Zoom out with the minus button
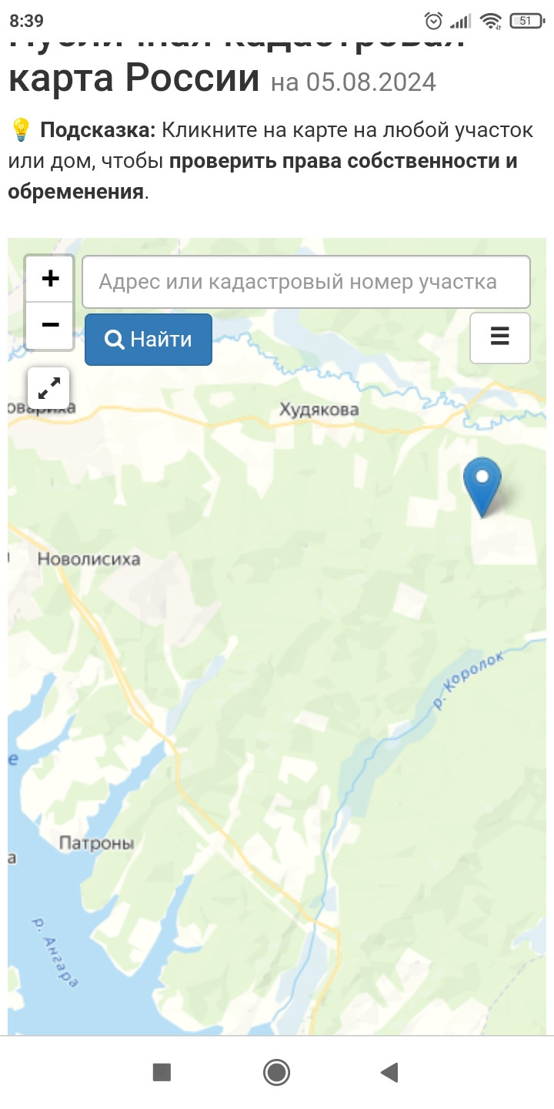554x1109 pixels. [x=50, y=325]
